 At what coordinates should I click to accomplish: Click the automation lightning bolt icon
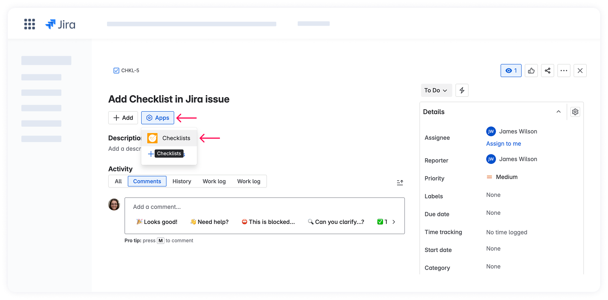point(462,90)
